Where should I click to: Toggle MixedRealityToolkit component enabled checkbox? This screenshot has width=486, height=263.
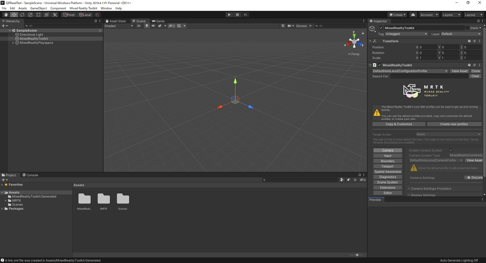point(379,65)
